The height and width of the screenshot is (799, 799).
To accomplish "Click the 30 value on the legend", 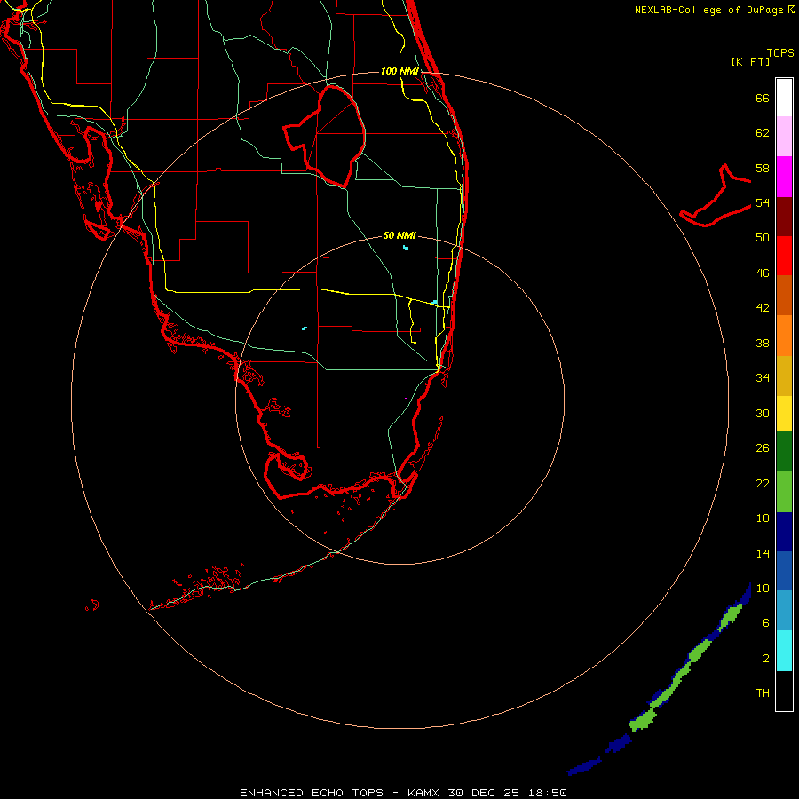I will 763,413.
